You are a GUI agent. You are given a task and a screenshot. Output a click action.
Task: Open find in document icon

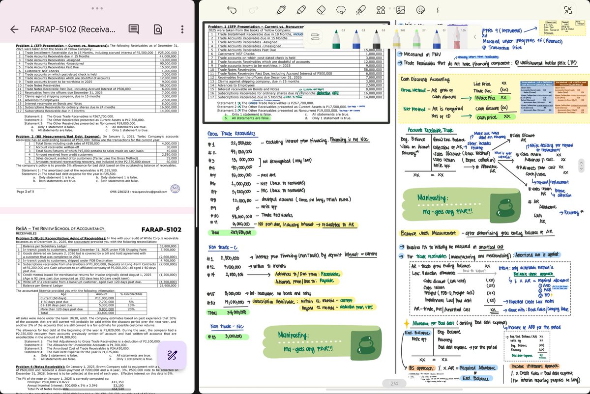[x=158, y=29]
